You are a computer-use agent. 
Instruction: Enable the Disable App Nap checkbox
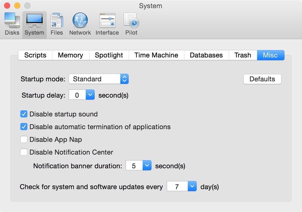24,139
